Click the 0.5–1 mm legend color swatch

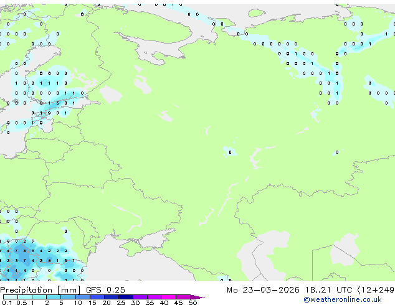(x=25, y=297)
